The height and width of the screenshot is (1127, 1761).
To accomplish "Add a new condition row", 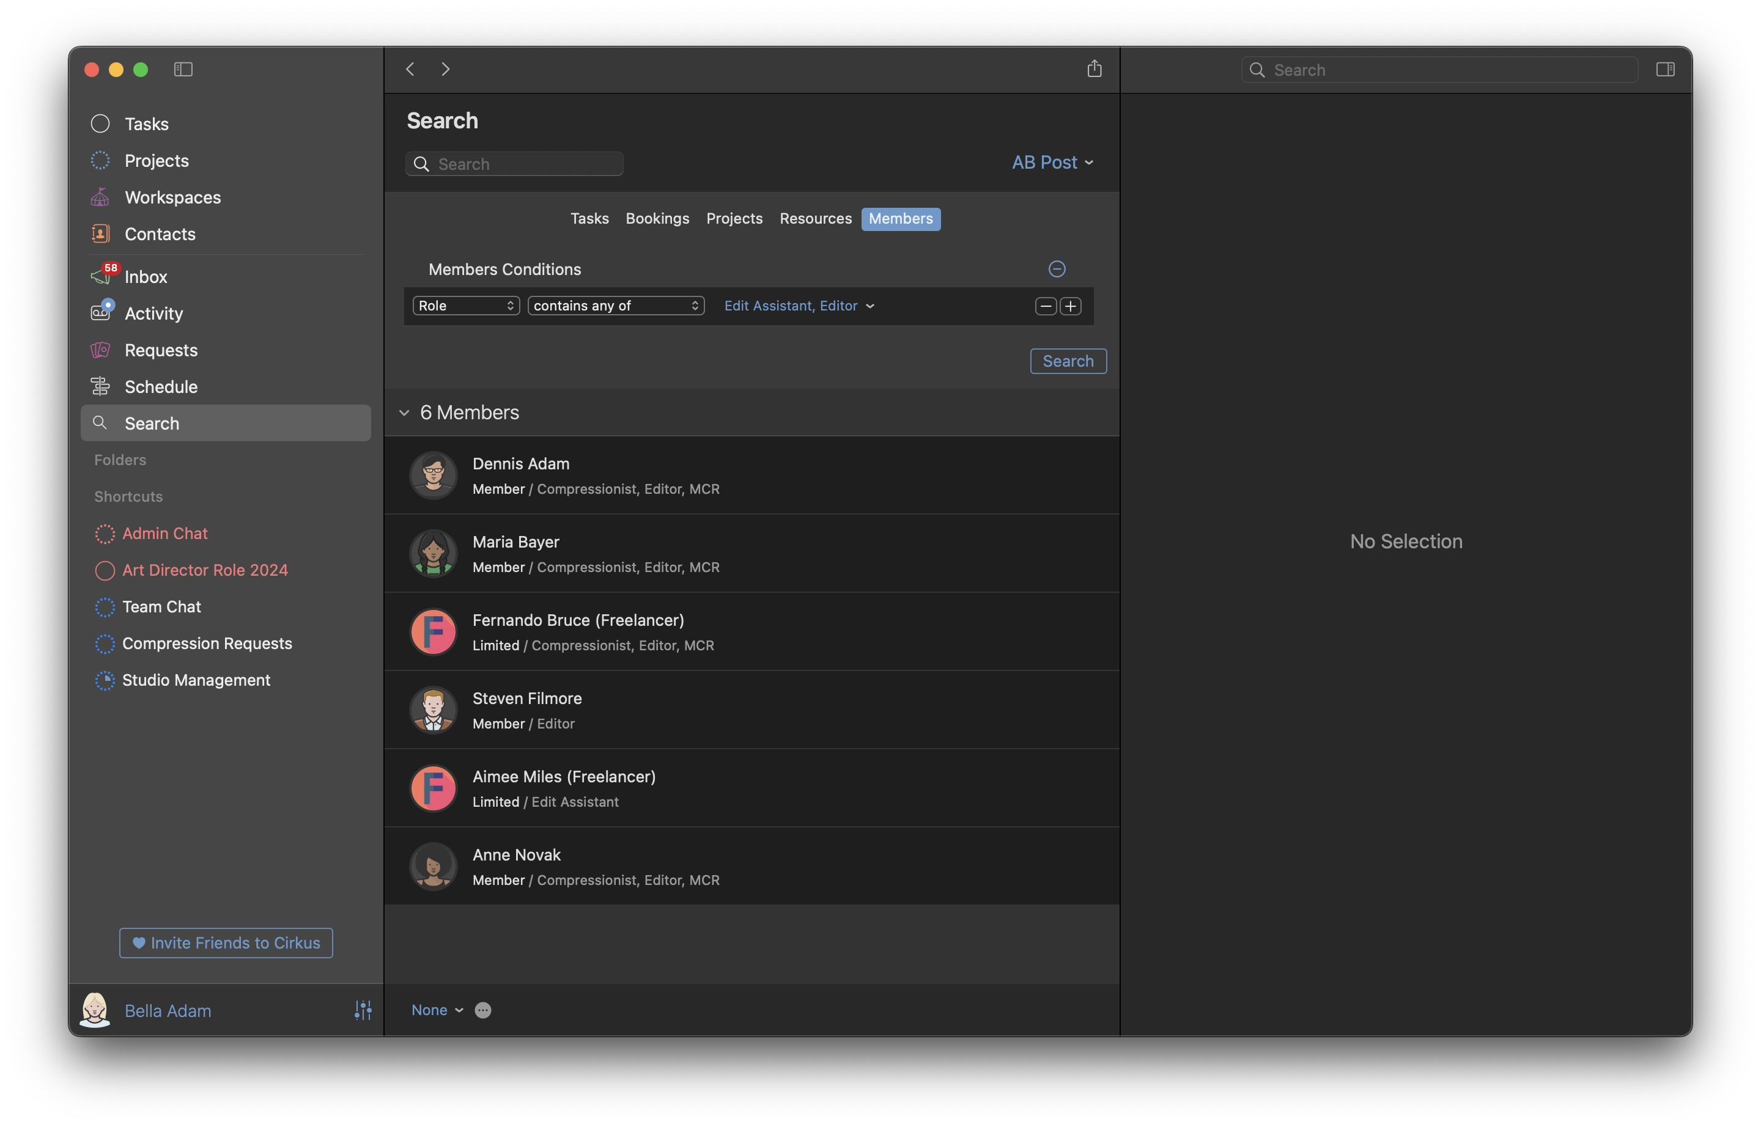I will click(1071, 306).
